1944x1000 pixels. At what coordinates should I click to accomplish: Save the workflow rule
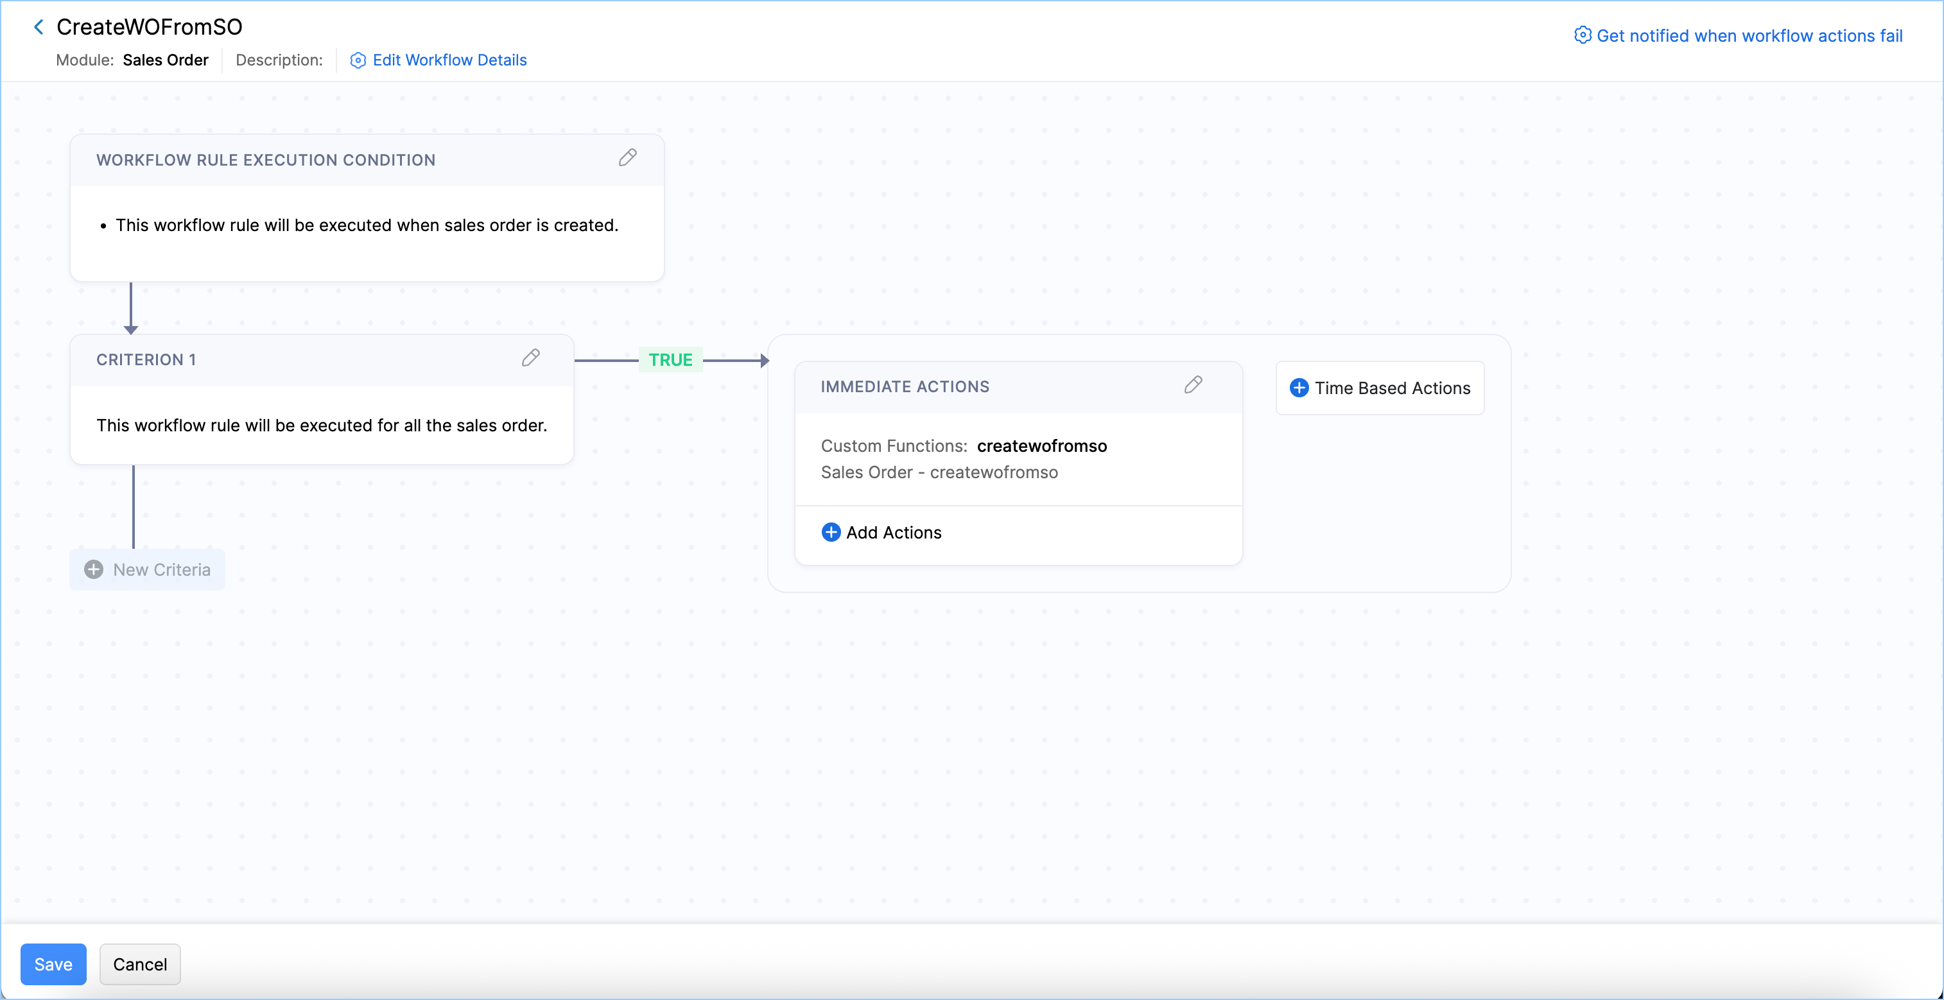(x=53, y=964)
